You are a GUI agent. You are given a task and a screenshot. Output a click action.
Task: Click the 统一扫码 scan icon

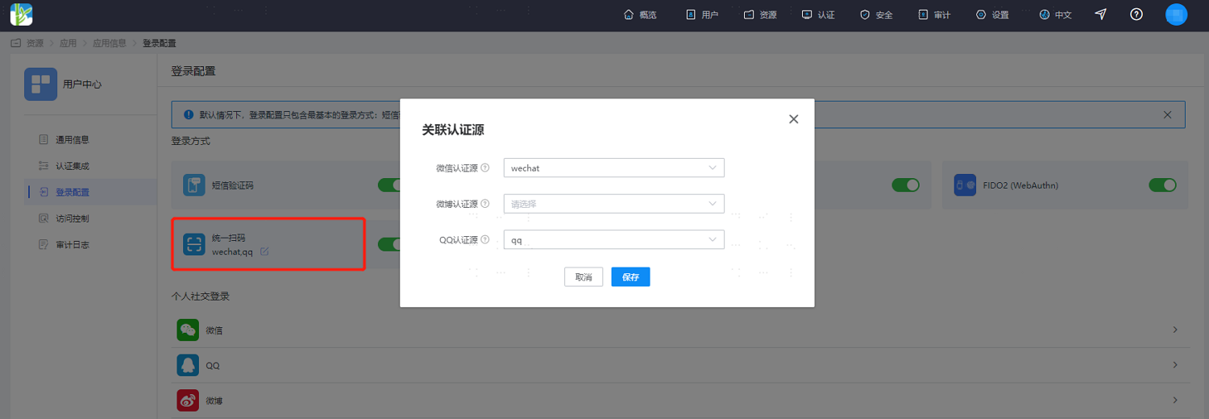pyautogui.click(x=194, y=244)
